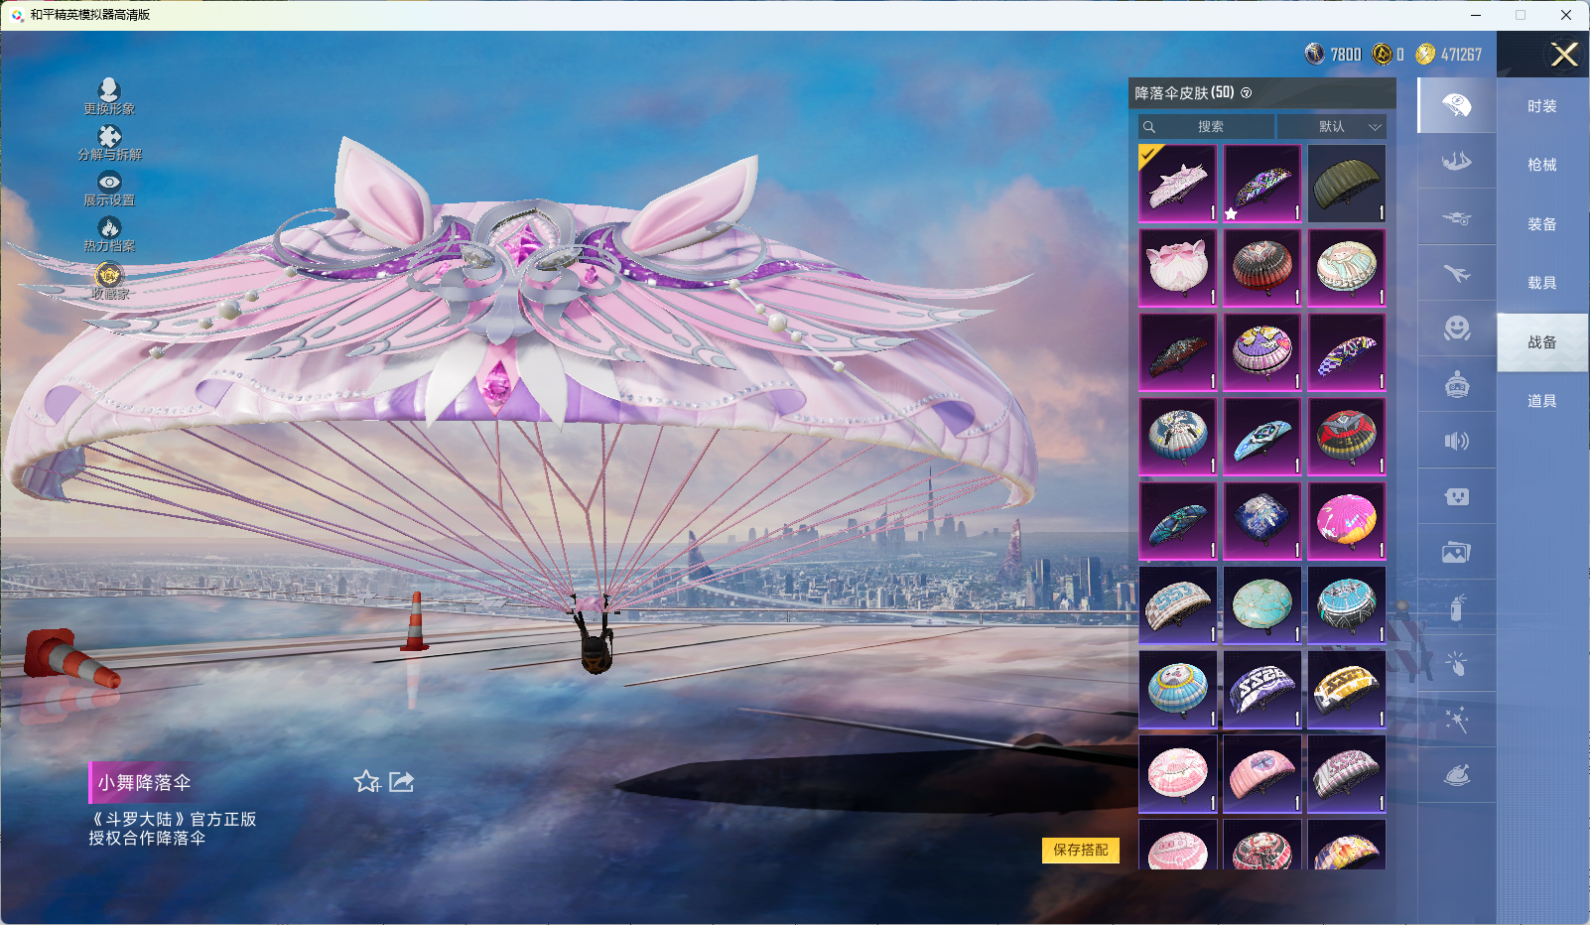
Task: Open the 收藏家 collector badge icon
Action: 109,275
